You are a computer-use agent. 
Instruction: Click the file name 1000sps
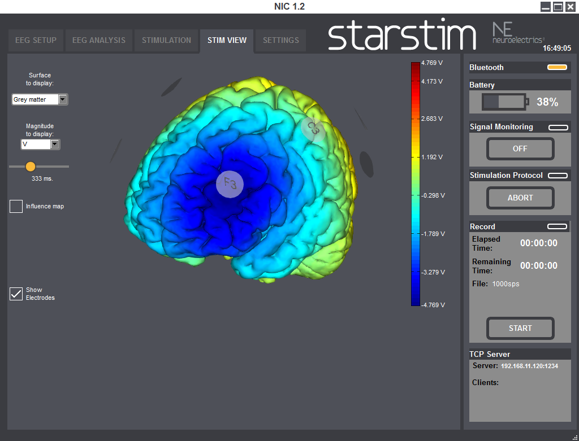pos(505,284)
